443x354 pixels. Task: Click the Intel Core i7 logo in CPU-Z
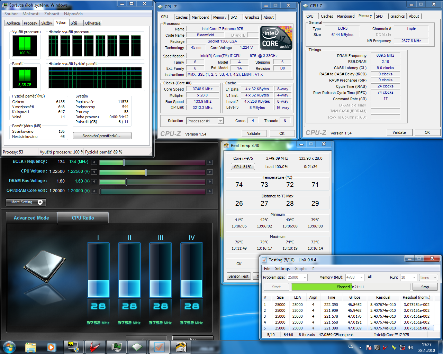(x=276, y=38)
